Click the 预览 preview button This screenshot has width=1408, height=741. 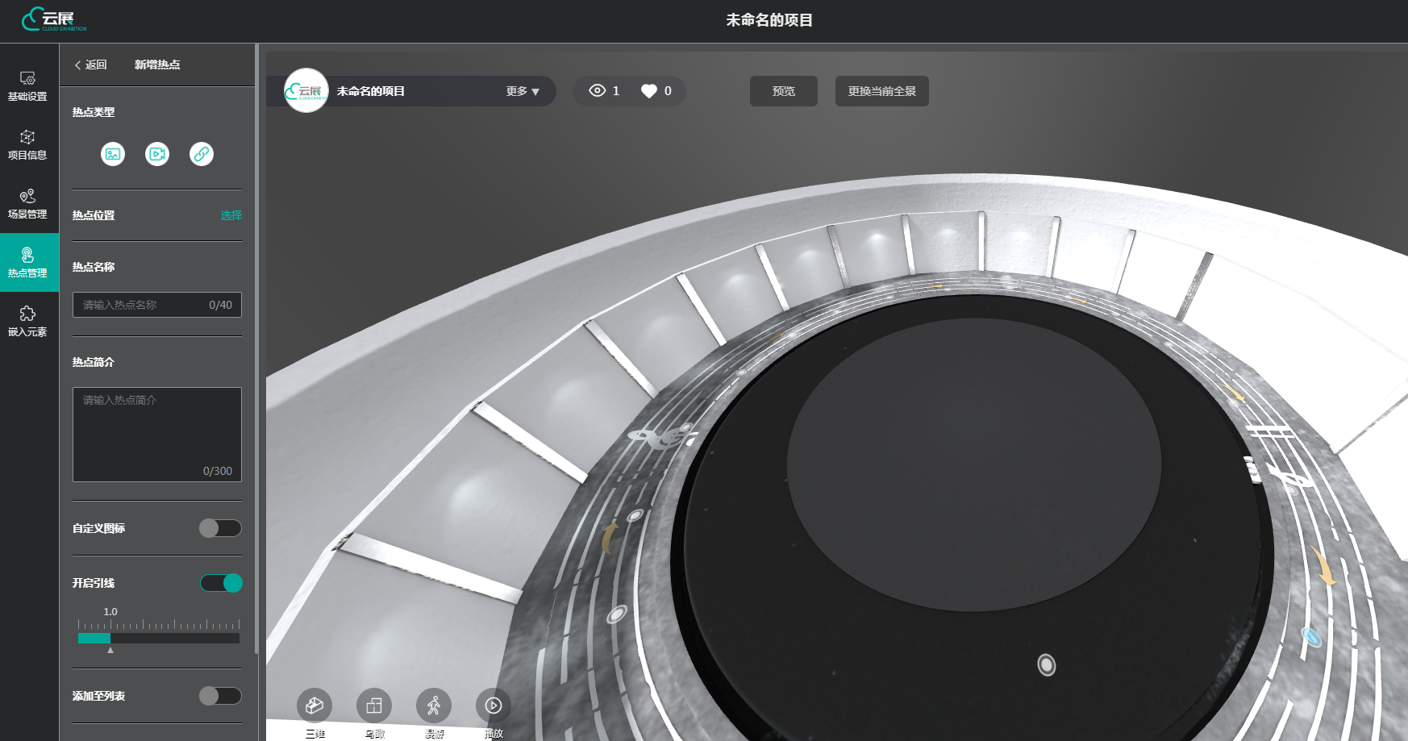click(x=783, y=91)
